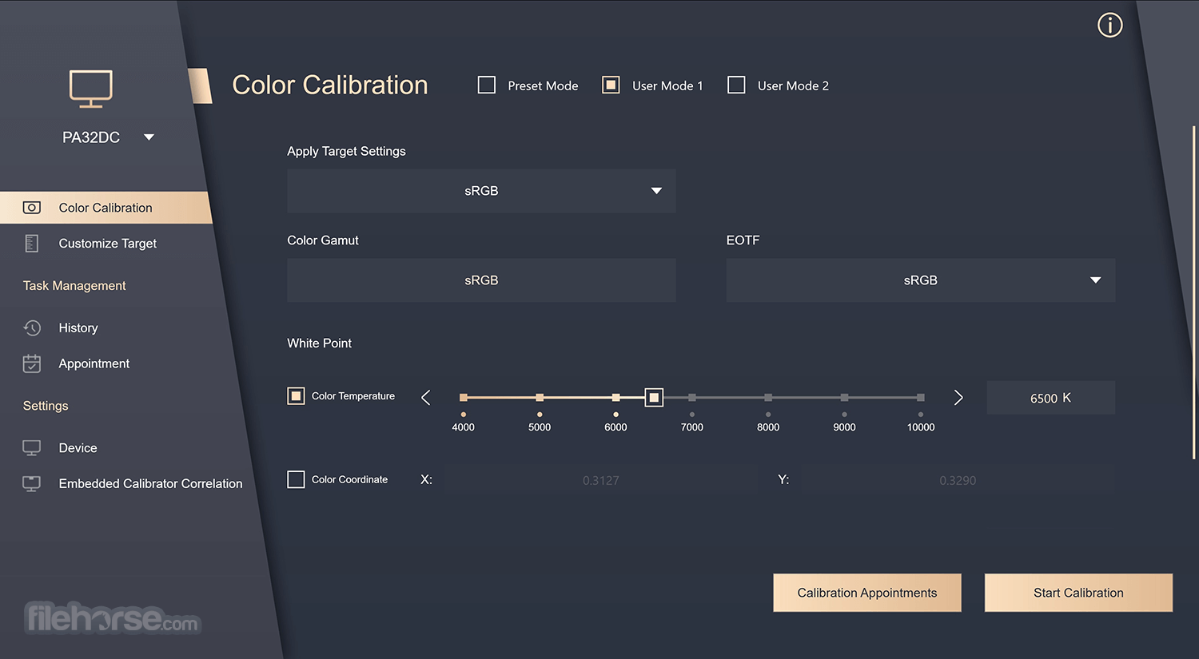Click the Y coordinate field 0.3290
This screenshot has height=659, width=1199.
click(x=958, y=480)
